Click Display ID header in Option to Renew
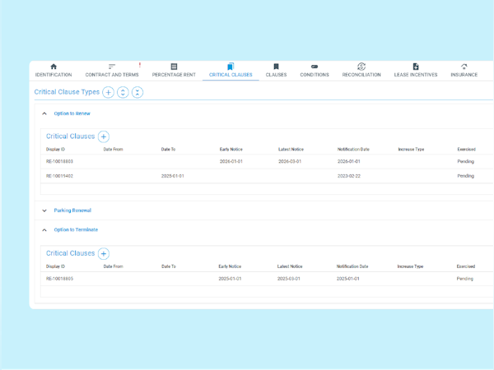The height and width of the screenshot is (370, 494). coord(55,149)
